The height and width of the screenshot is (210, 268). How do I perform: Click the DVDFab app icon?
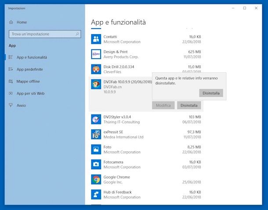pyautogui.click(x=96, y=84)
